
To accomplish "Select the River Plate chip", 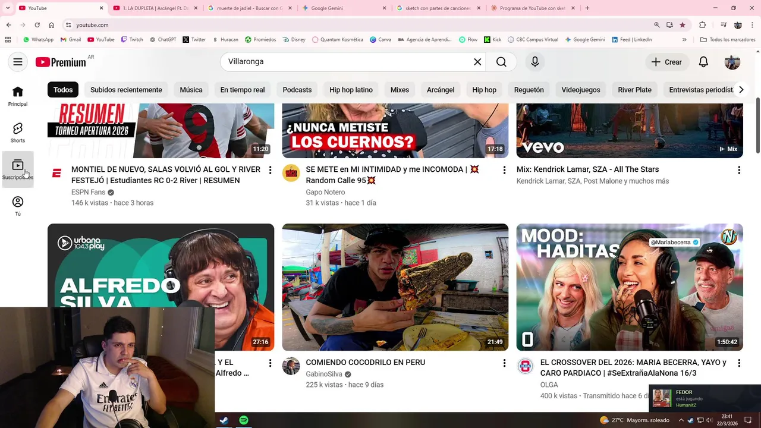I will click(634, 90).
